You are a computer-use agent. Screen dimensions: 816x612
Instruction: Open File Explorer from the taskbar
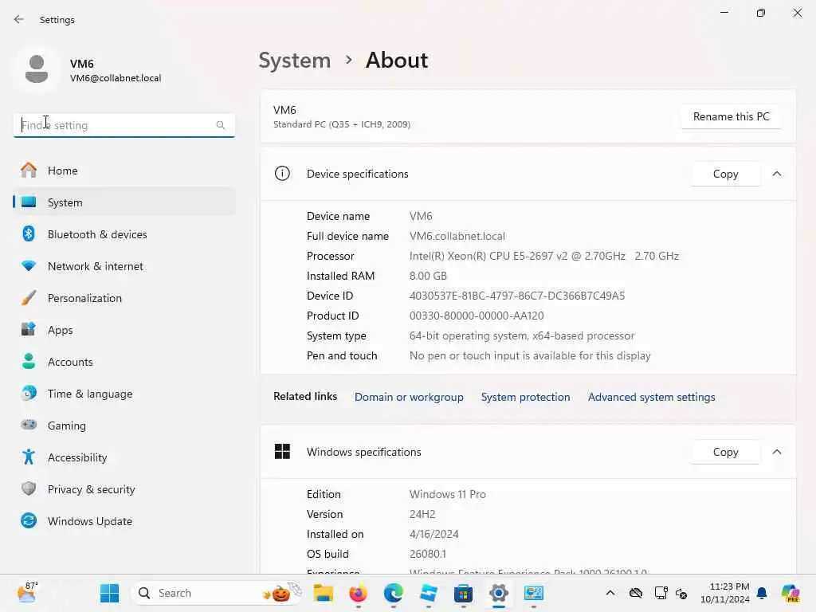coord(324,593)
